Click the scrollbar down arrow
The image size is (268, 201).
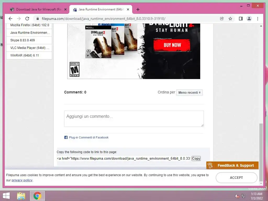[261, 183]
